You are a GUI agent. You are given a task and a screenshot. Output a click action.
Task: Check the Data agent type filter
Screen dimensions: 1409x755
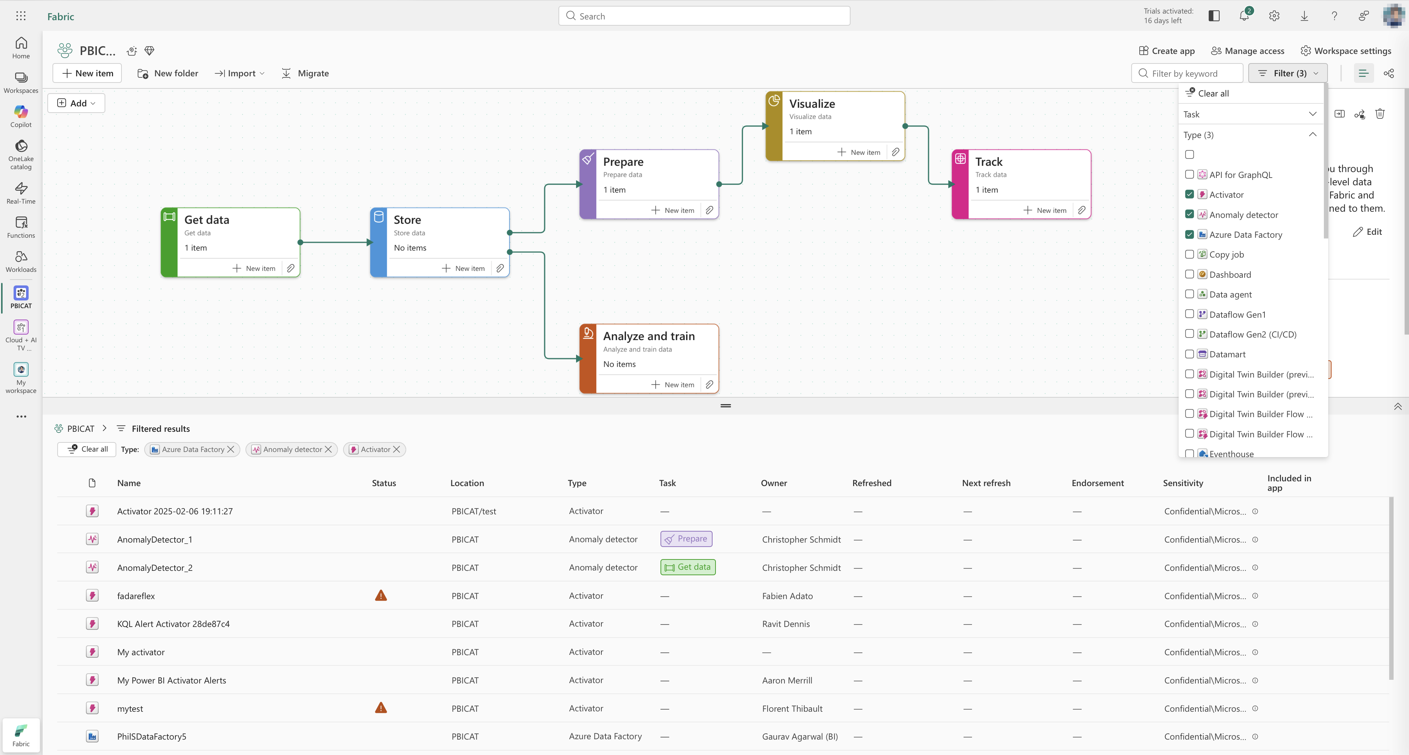[1189, 294]
